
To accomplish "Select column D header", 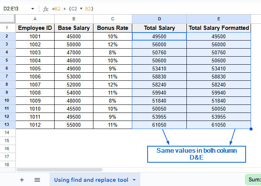I will (x=160, y=19).
